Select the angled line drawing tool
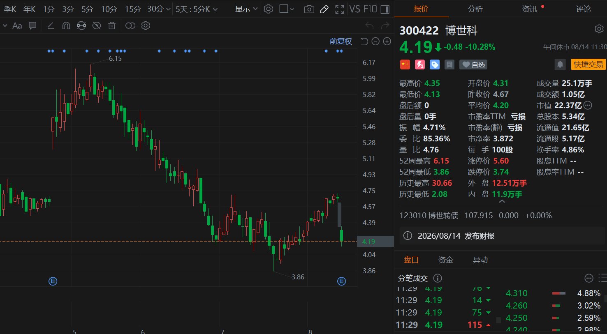 pyautogui.click(x=51, y=26)
